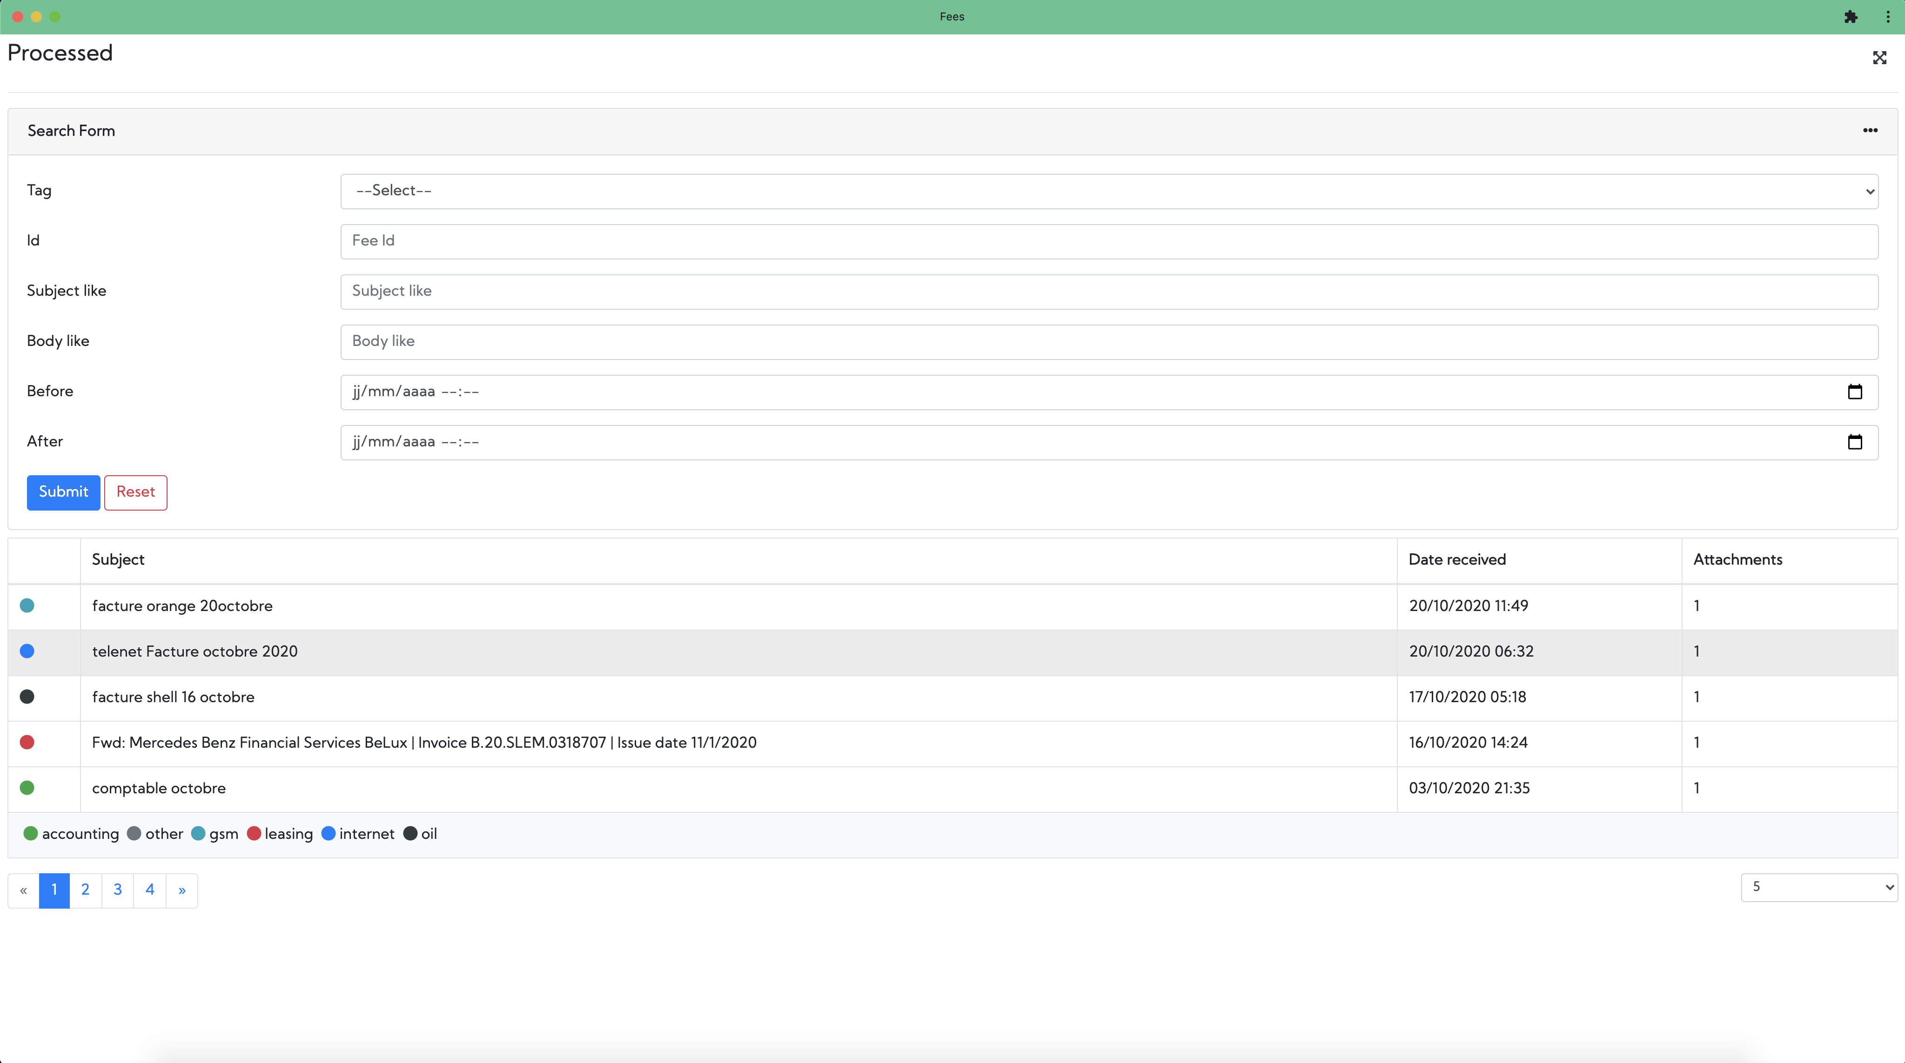Click the Before date-time field
Viewport: 1905px width, 1063px height.
pyautogui.click(x=1109, y=392)
